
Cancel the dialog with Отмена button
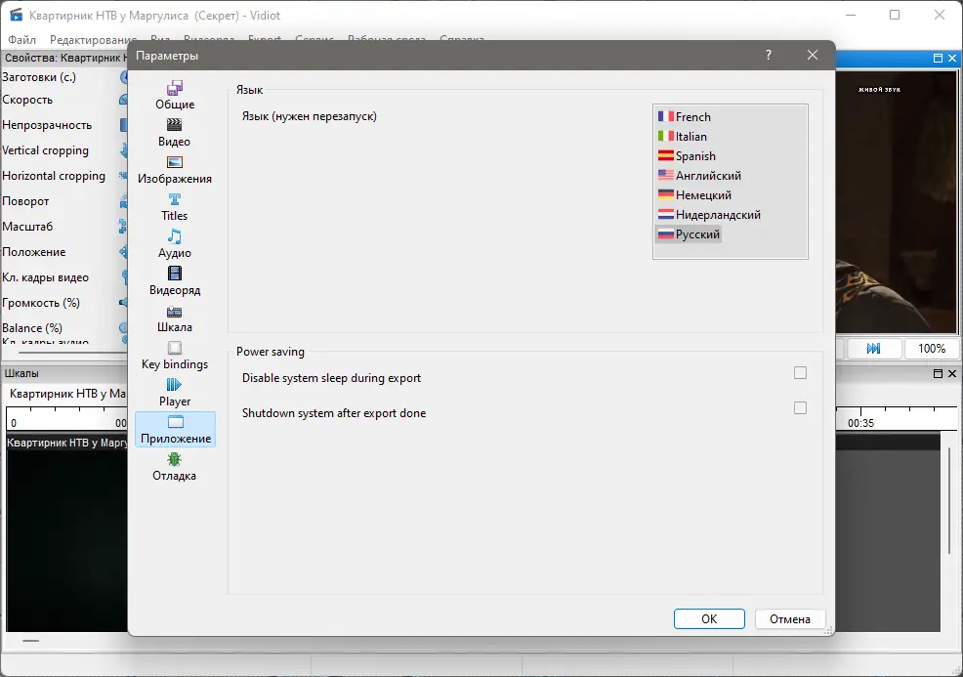[790, 618]
